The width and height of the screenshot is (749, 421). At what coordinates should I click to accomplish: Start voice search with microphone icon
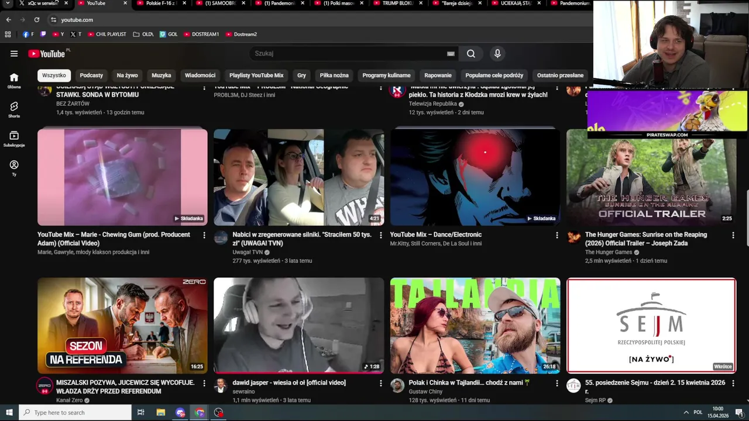(497, 53)
